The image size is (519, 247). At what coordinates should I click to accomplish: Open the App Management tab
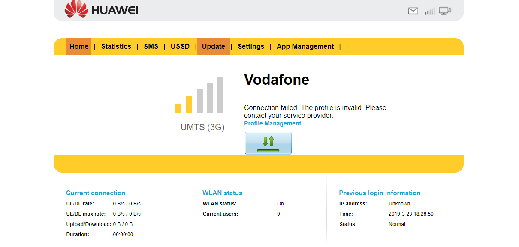(305, 46)
